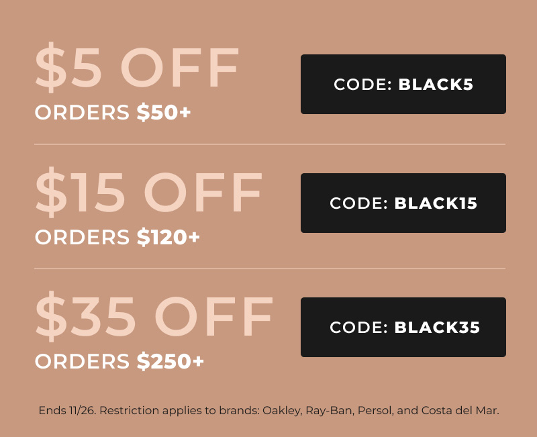Click the divider line below $15 offer
This screenshot has height=437, width=537.
270,269
